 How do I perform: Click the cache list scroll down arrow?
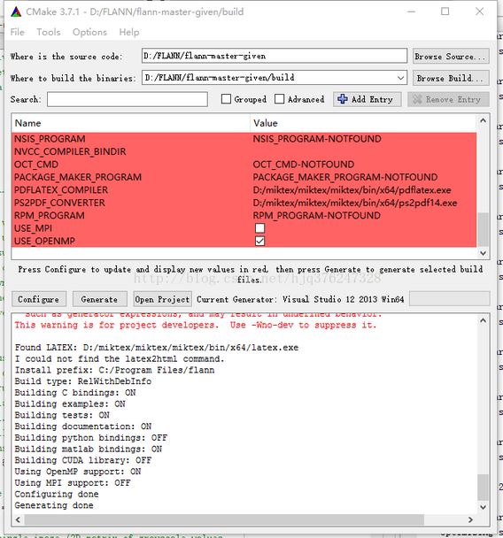pos(484,253)
